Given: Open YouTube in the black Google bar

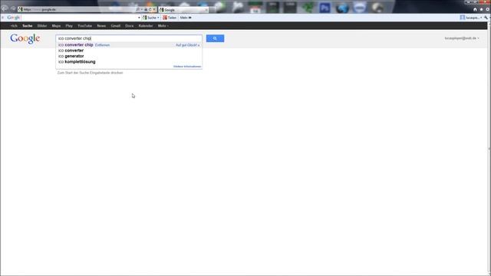Looking at the screenshot, I should [84, 25].
